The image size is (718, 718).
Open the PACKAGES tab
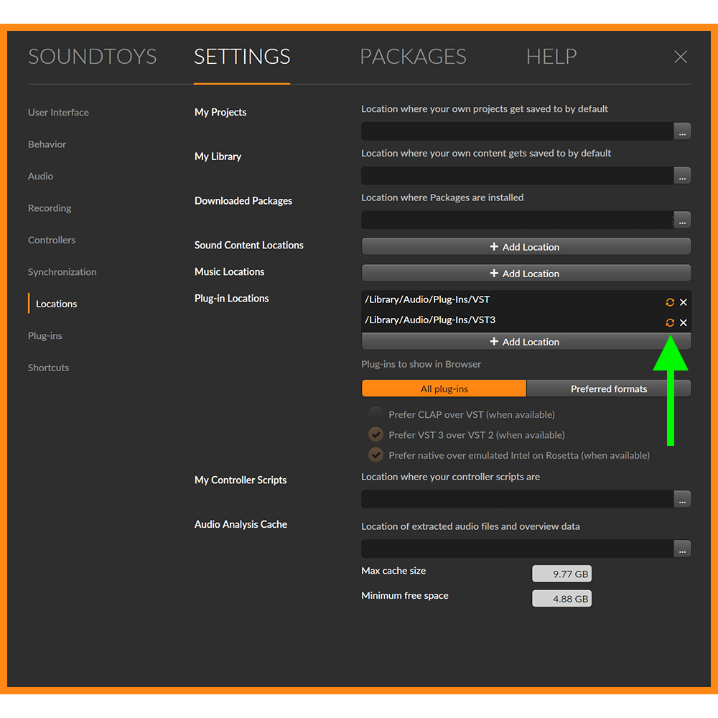(413, 57)
